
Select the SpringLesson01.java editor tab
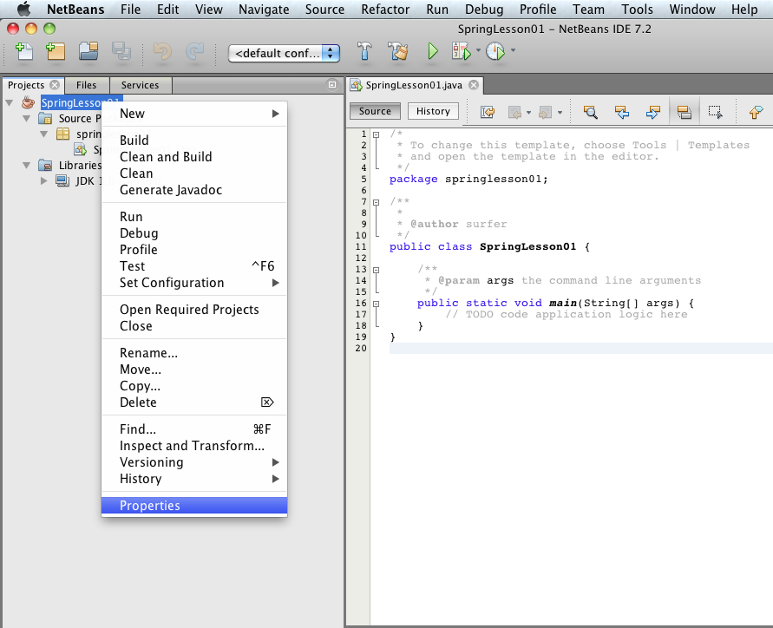pos(414,85)
